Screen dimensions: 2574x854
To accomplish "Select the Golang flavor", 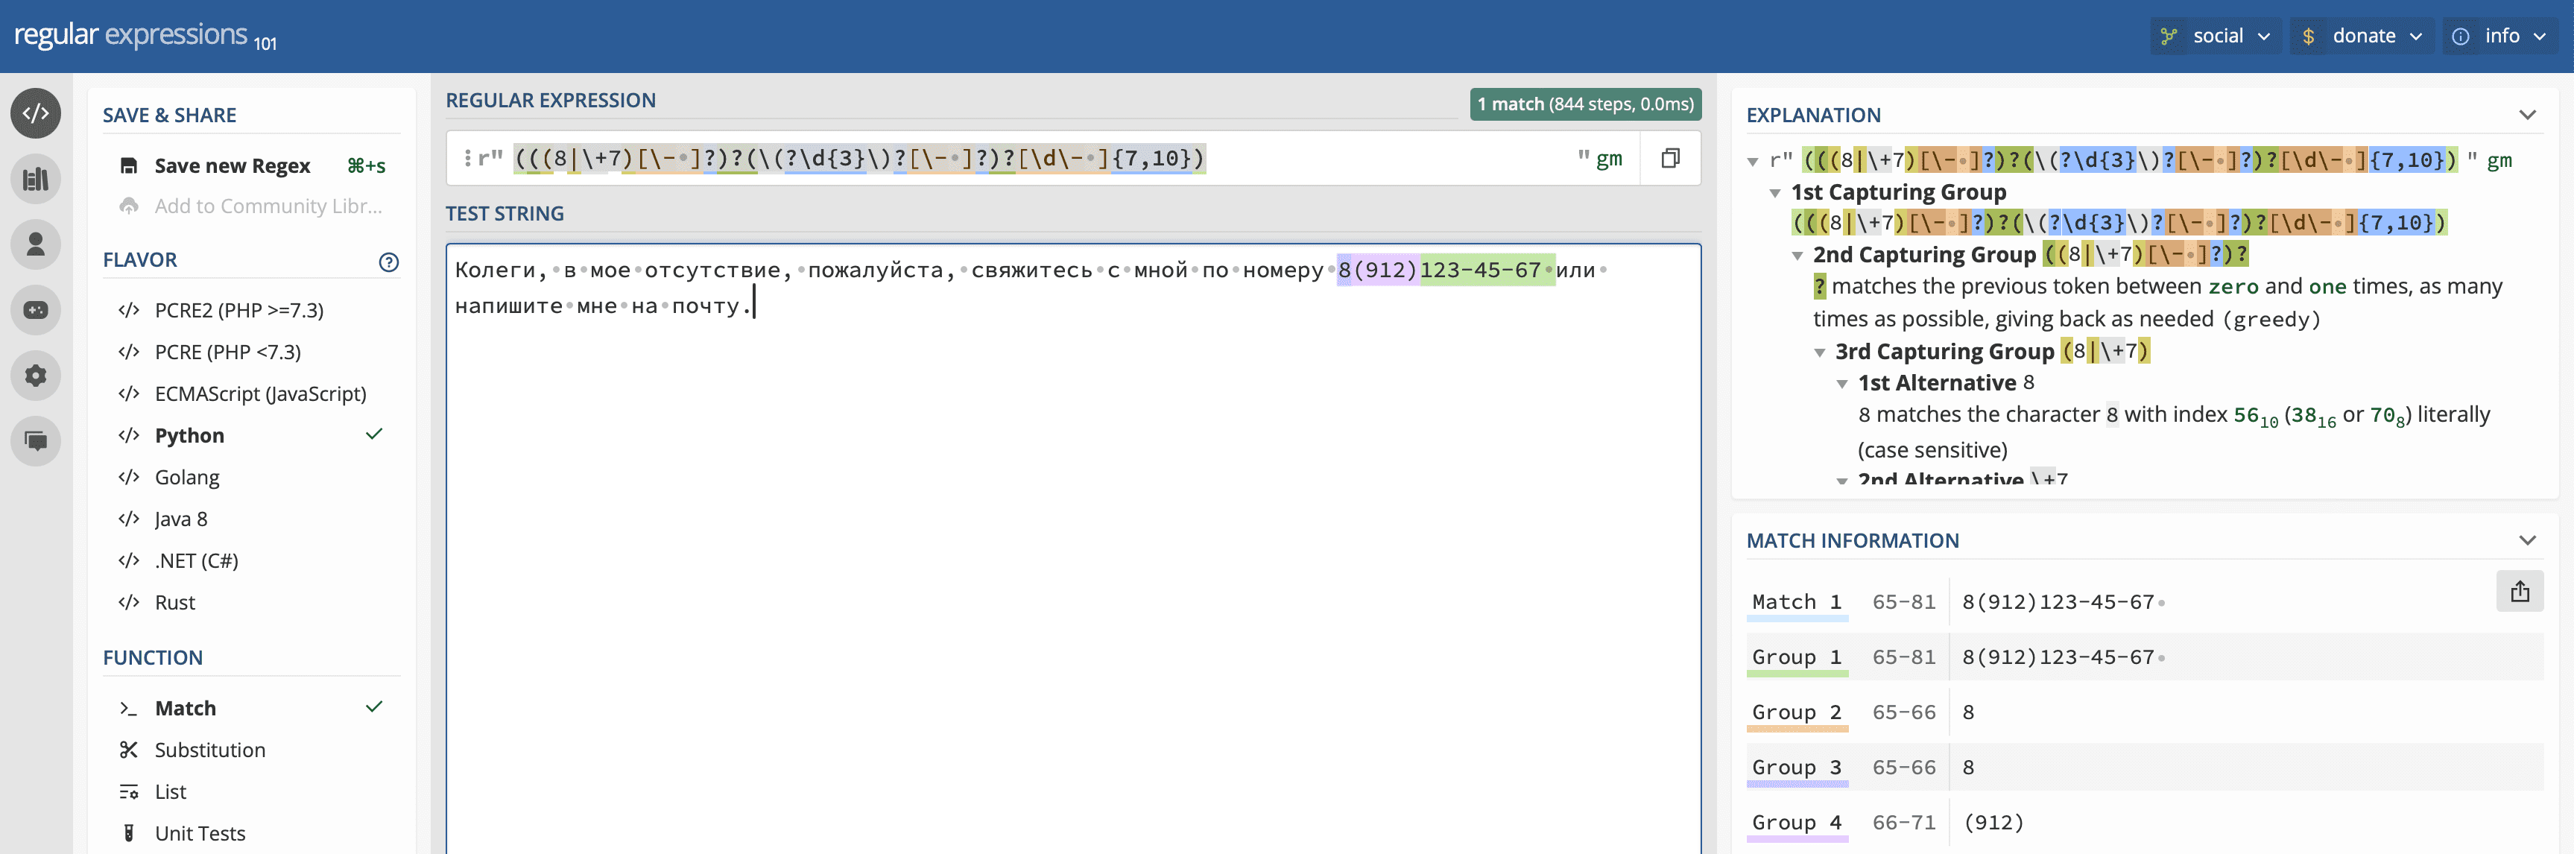I will coord(187,478).
